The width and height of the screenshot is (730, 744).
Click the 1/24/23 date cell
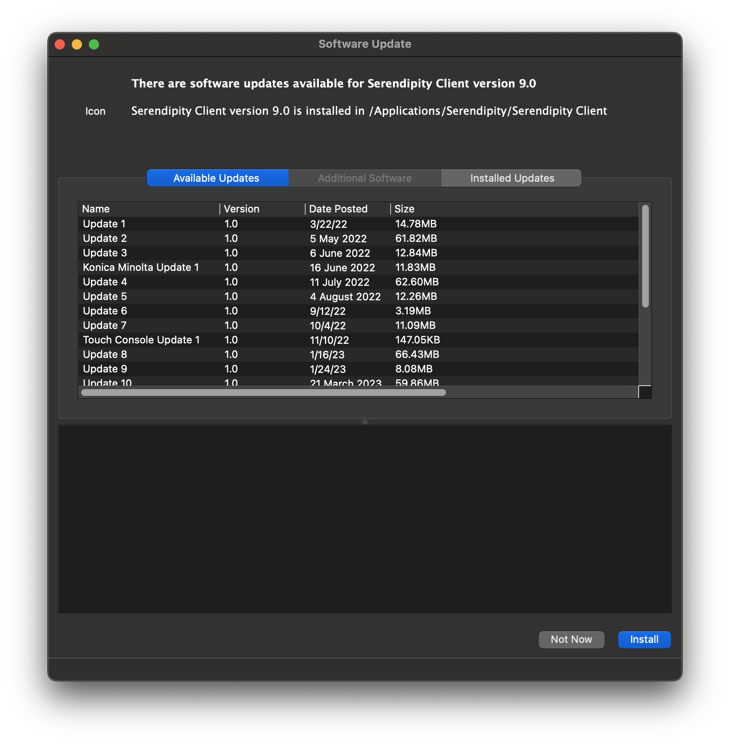point(327,369)
